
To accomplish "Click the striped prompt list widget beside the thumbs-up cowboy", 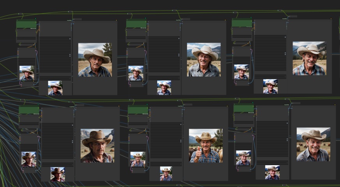I will pyautogui.click(x=166, y=140).
